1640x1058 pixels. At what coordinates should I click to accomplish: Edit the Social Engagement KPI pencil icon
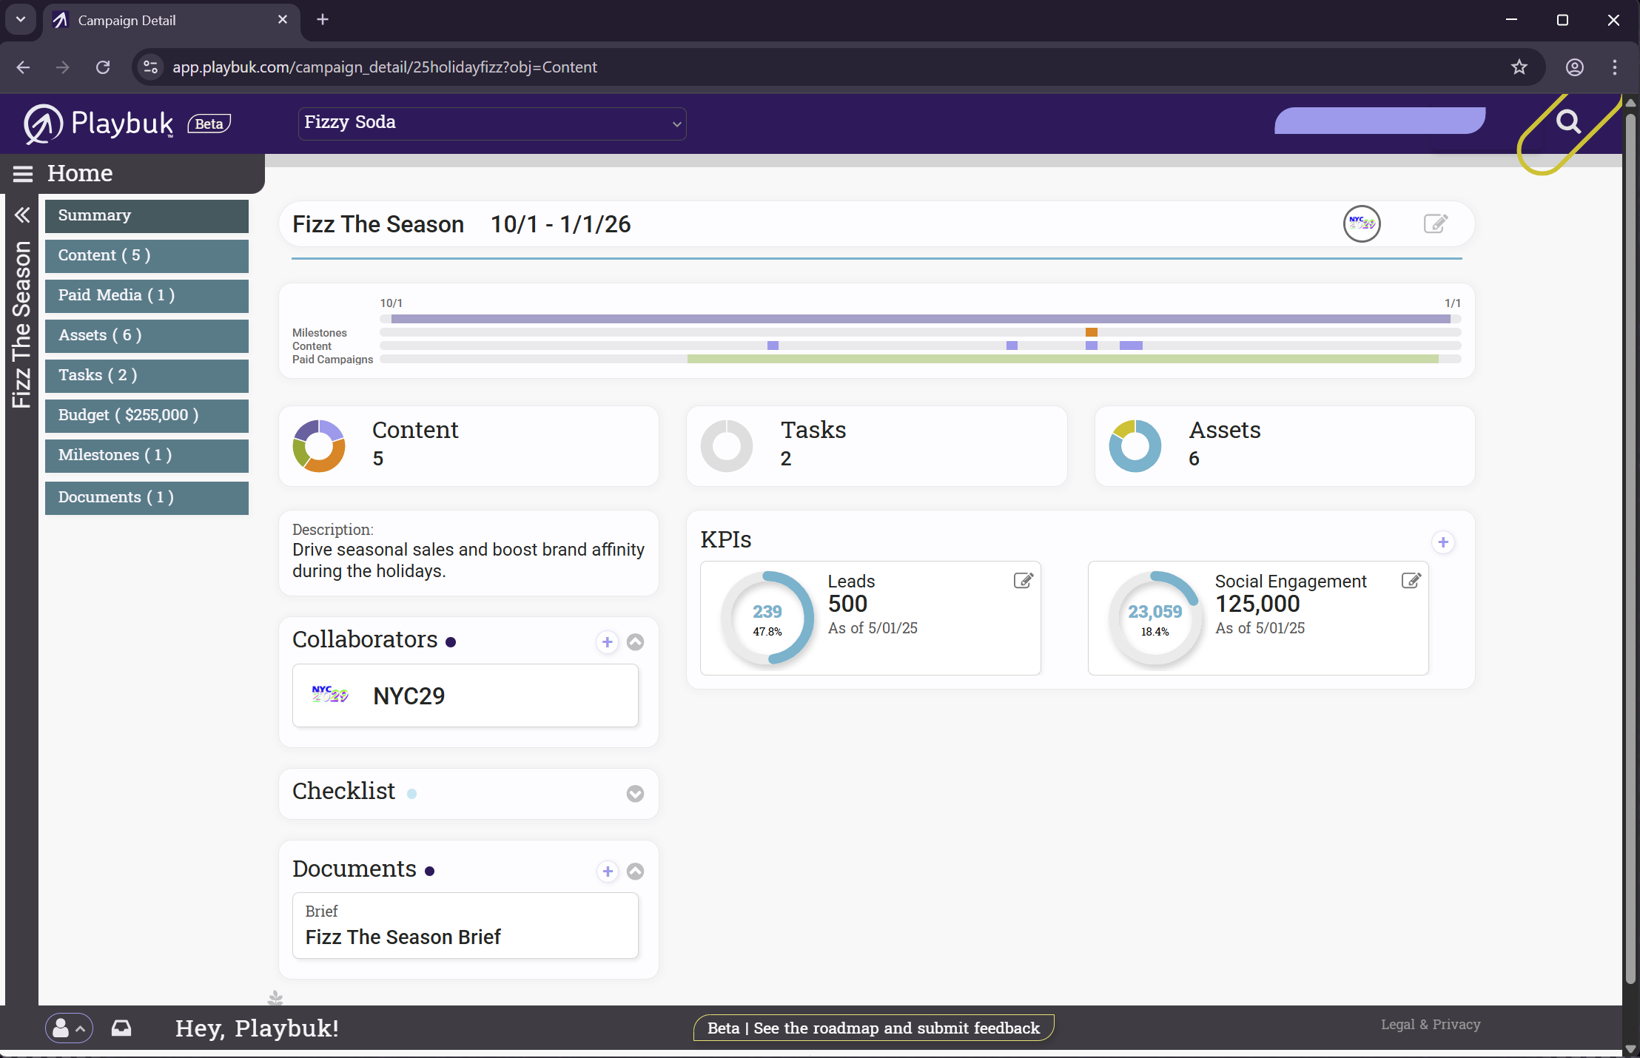point(1411,581)
